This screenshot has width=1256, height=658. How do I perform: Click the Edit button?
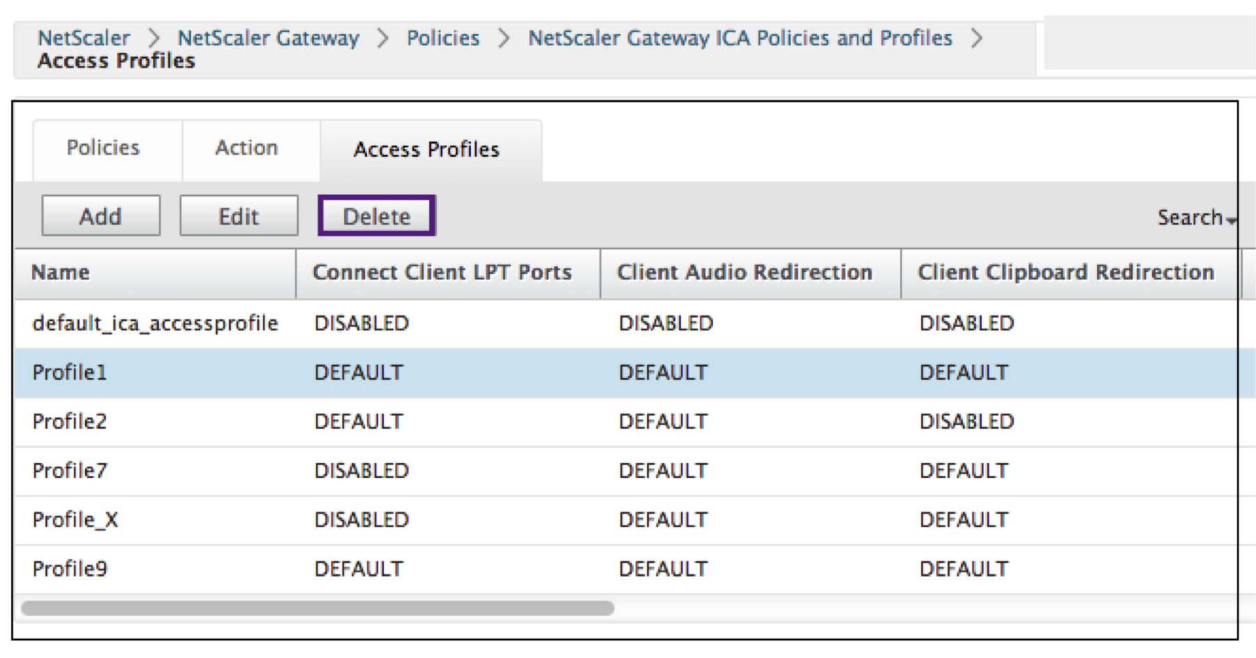coord(239,216)
